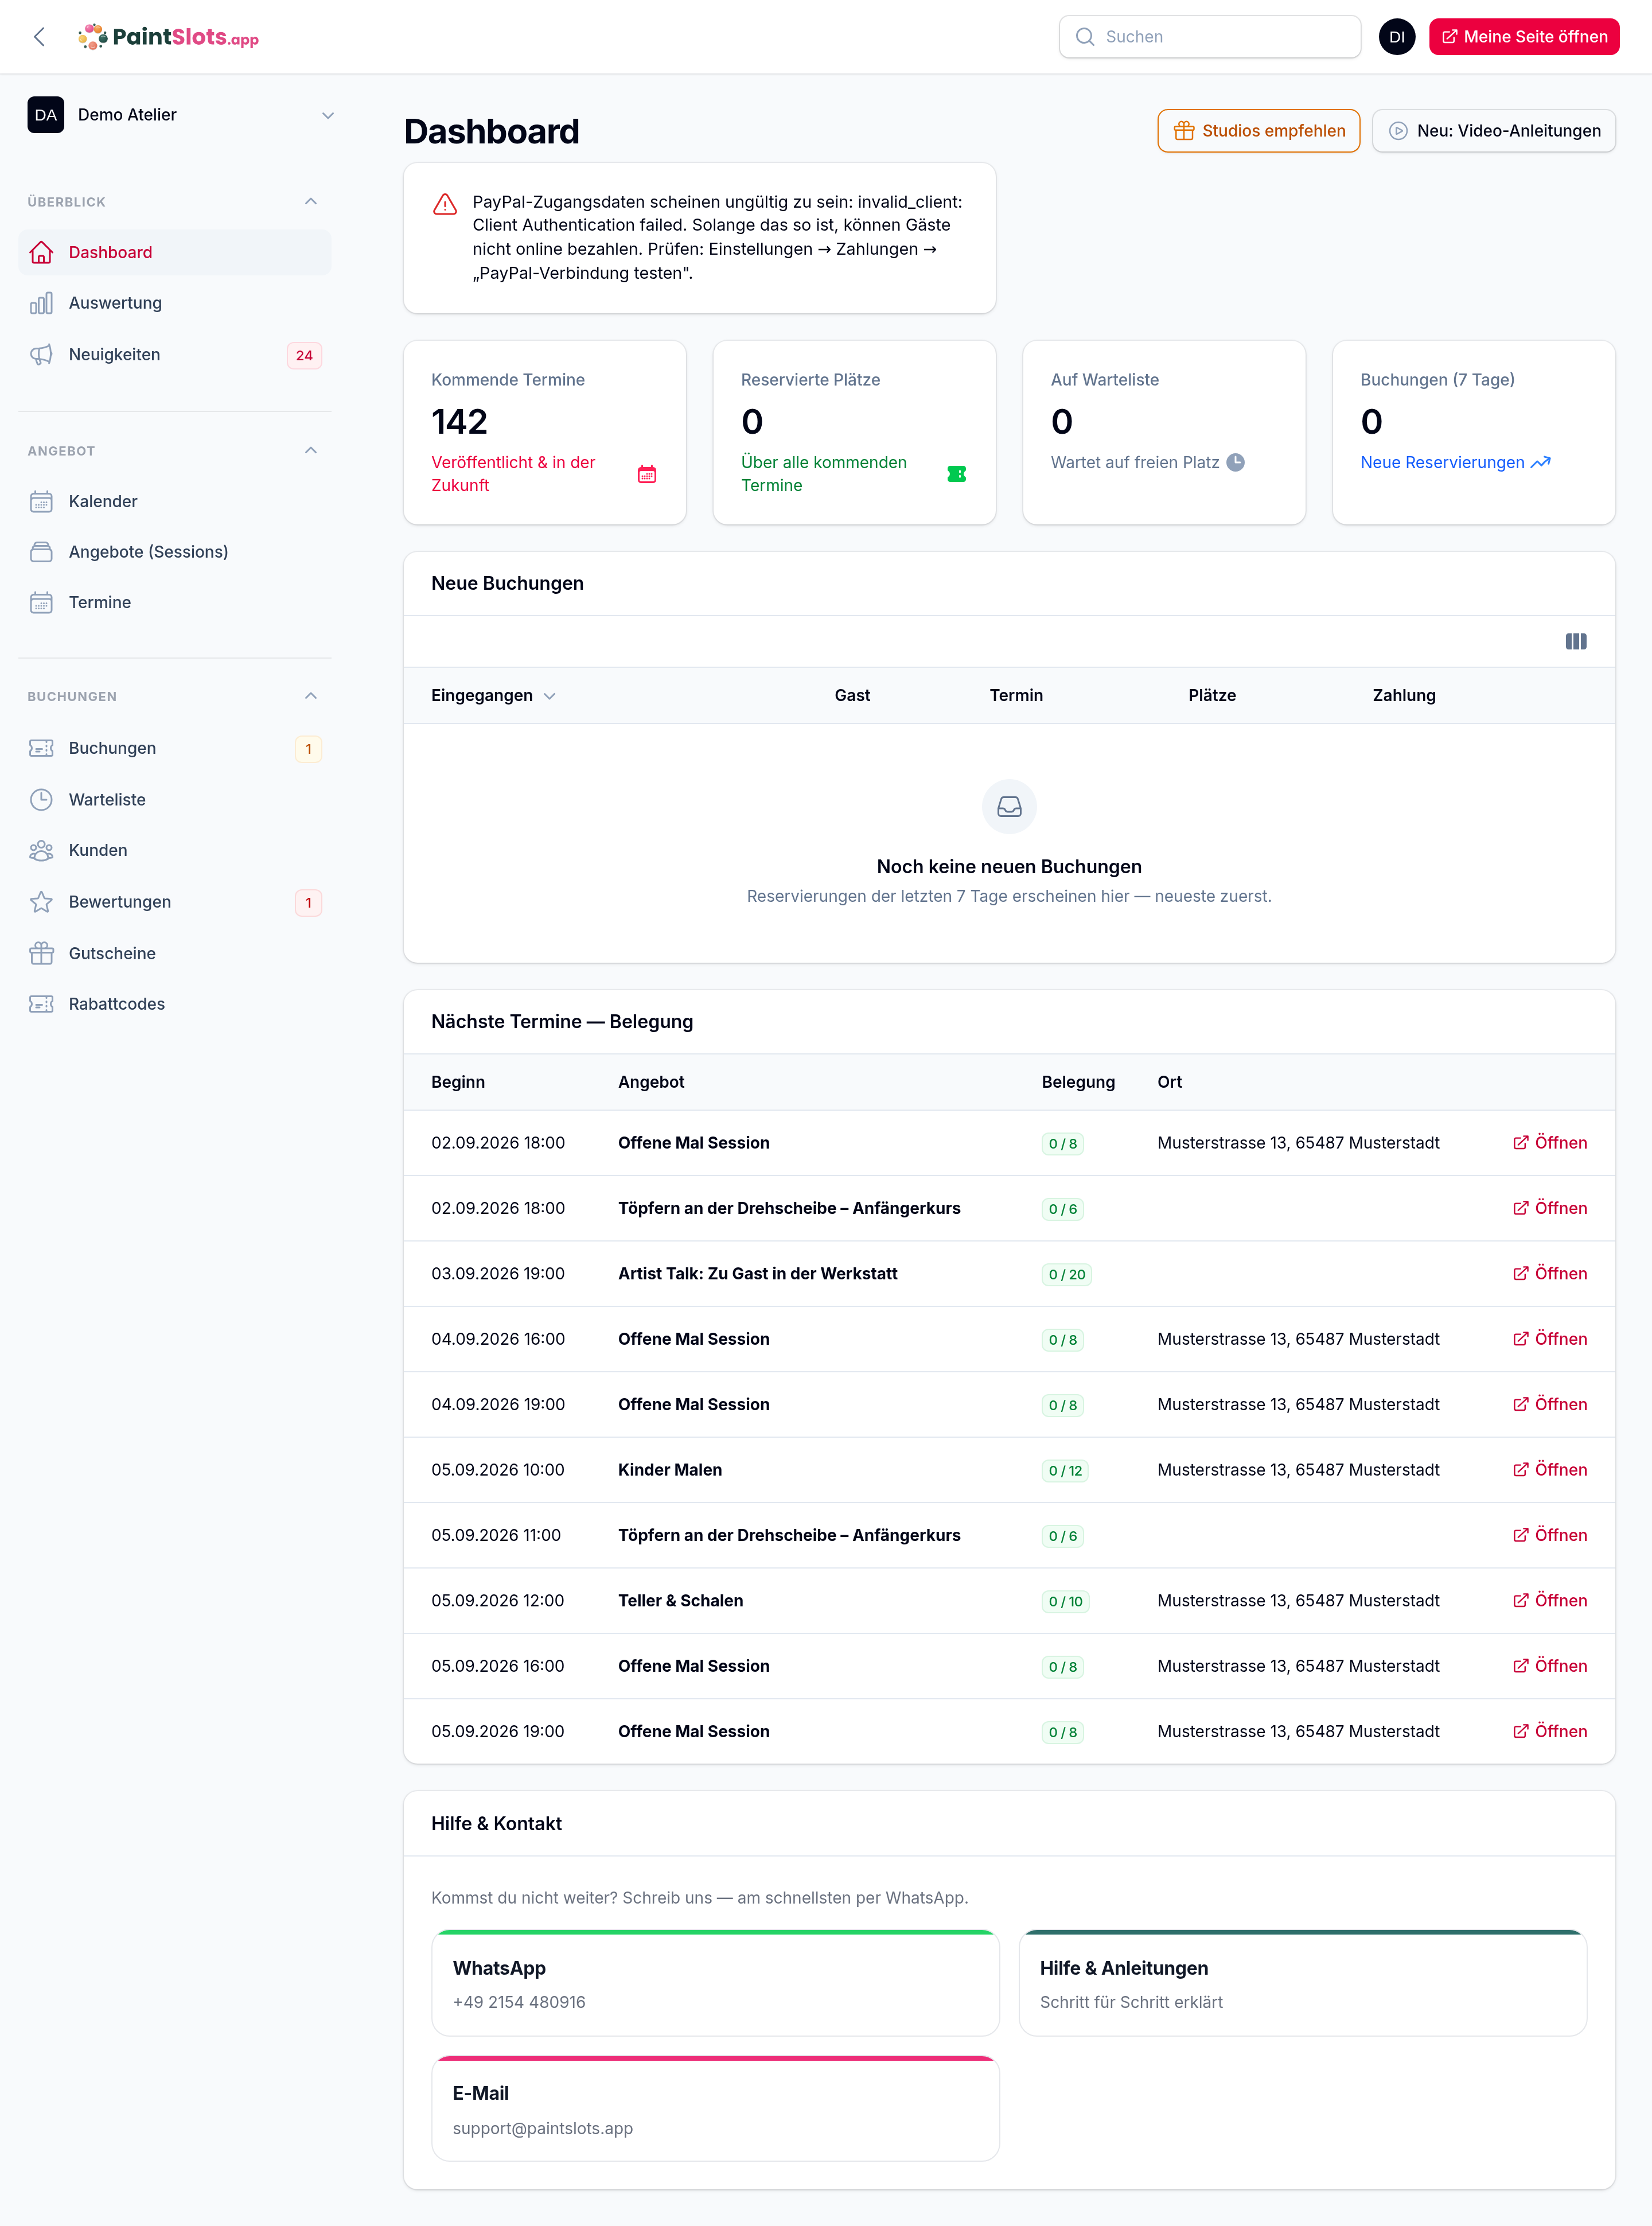Click the PayPal warning triangle icon
The width and height of the screenshot is (1652, 2226).
click(x=445, y=204)
